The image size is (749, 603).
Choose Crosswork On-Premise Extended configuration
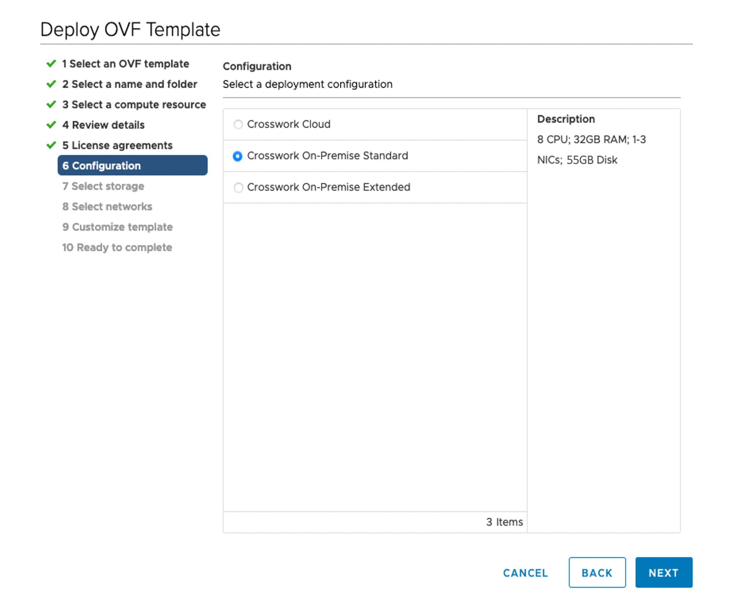[238, 188]
